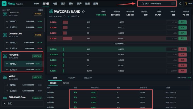The width and height of the screenshot is (193, 109).
Task: Click the 官方创建 badge on Genesis CPU
Action: (38, 35)
